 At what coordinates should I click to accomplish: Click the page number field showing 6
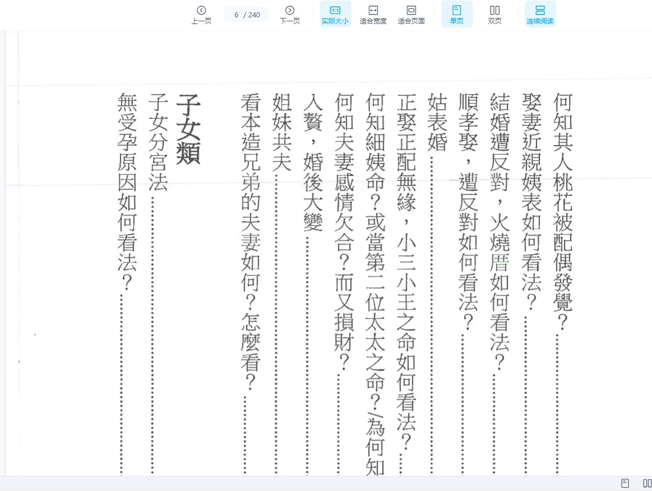[237, 15]
